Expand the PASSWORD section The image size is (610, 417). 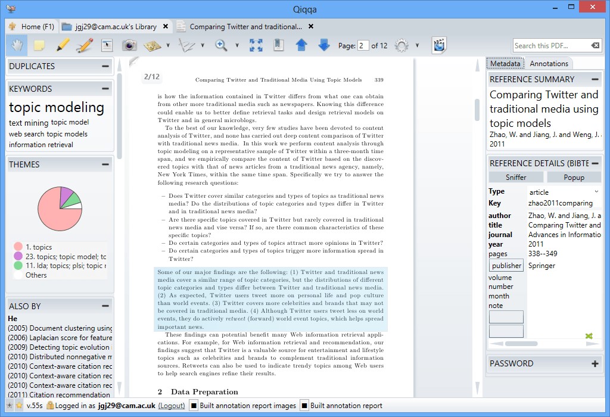[595, 363]
